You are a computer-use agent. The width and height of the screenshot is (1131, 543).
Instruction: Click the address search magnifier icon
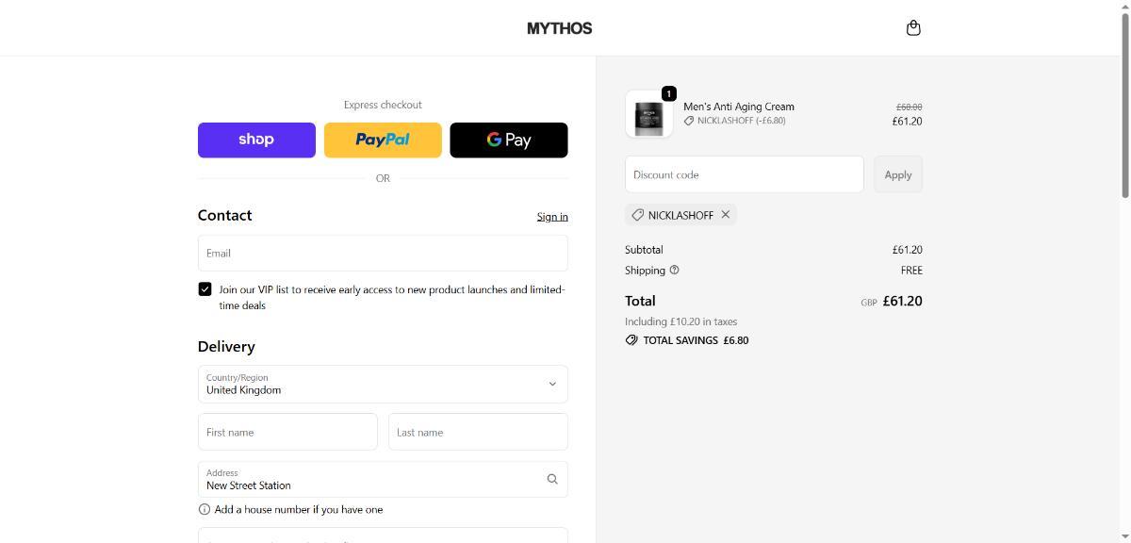pos(552,479)
